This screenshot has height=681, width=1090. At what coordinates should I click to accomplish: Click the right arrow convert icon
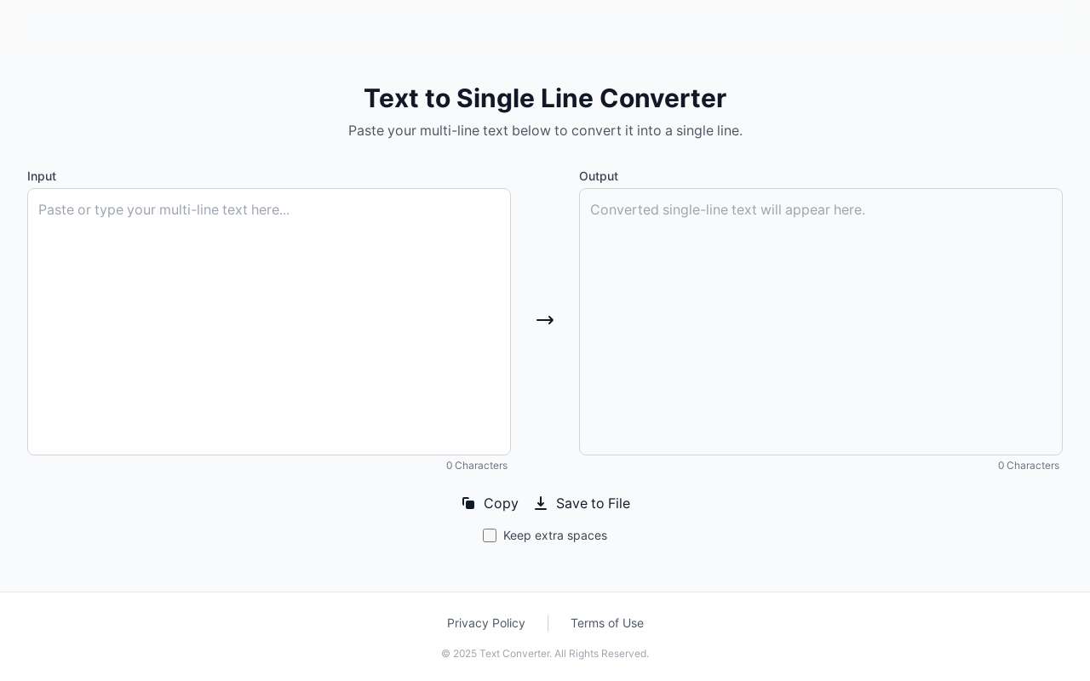pyautogui.click(x=545, y=320)
